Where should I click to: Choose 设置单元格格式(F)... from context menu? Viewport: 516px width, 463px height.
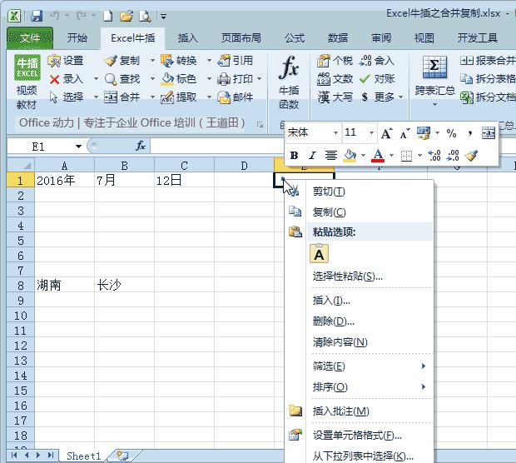pos(360,436)
